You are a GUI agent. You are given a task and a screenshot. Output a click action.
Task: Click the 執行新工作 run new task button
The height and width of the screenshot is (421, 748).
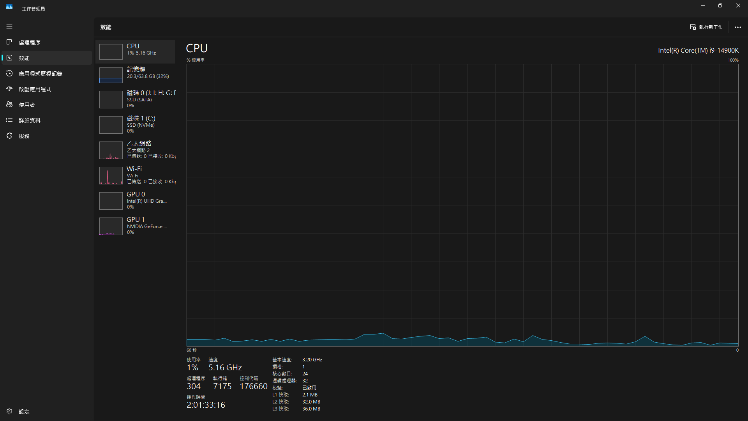(x=706, y=27)
